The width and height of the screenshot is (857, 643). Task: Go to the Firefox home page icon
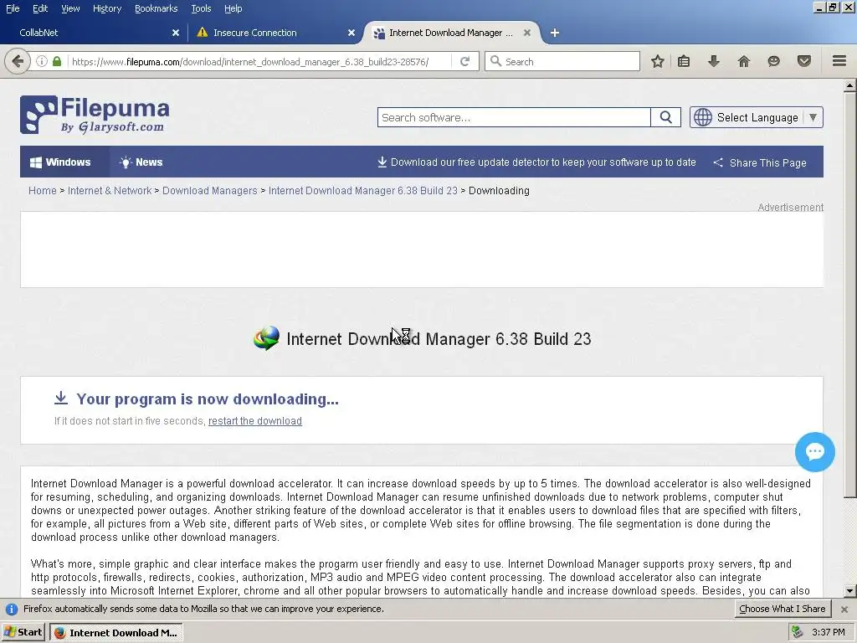(x=743, y=61)
